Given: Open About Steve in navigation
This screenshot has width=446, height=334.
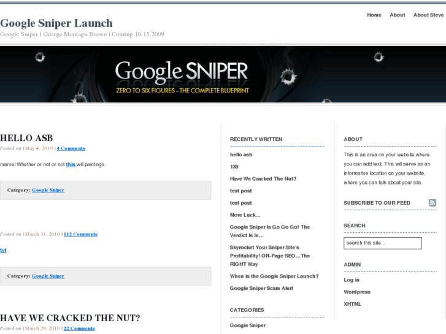Looking at the screenshot, I should [x=428, y=15].
